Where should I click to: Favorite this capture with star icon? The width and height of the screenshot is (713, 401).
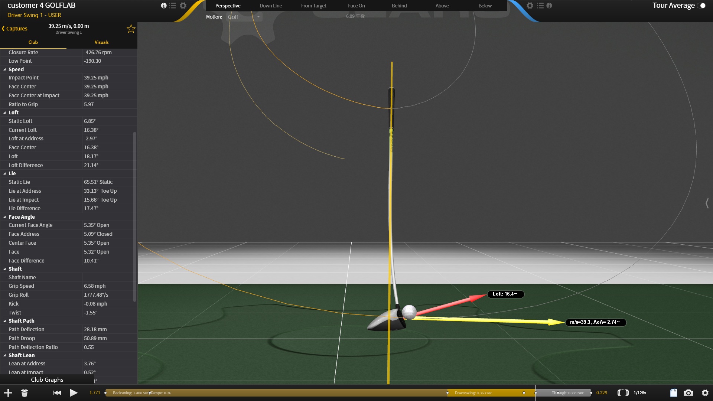[131, 29]
